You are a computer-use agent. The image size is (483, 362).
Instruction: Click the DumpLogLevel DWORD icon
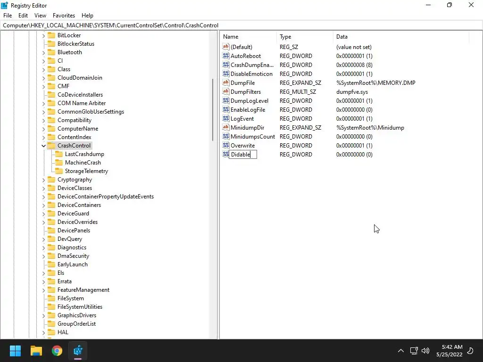tap(226, 100)
